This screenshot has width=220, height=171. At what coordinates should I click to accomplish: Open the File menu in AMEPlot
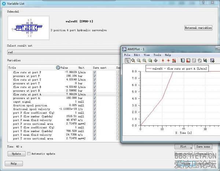127,55
